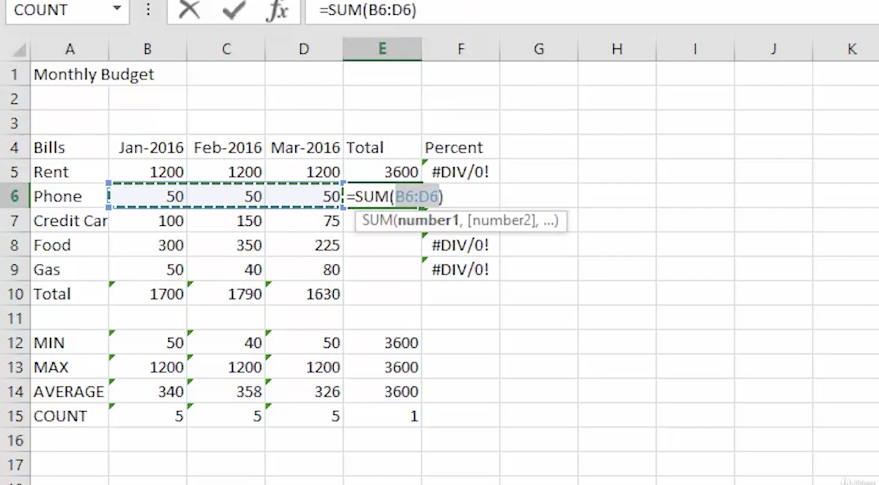Select column C header
This screenshot has width=879, height=485.
(226, 49)
